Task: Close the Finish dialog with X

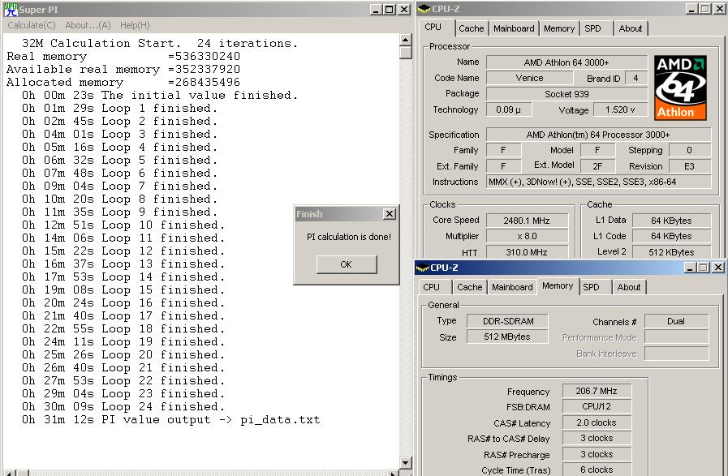Action: point(390,214)
